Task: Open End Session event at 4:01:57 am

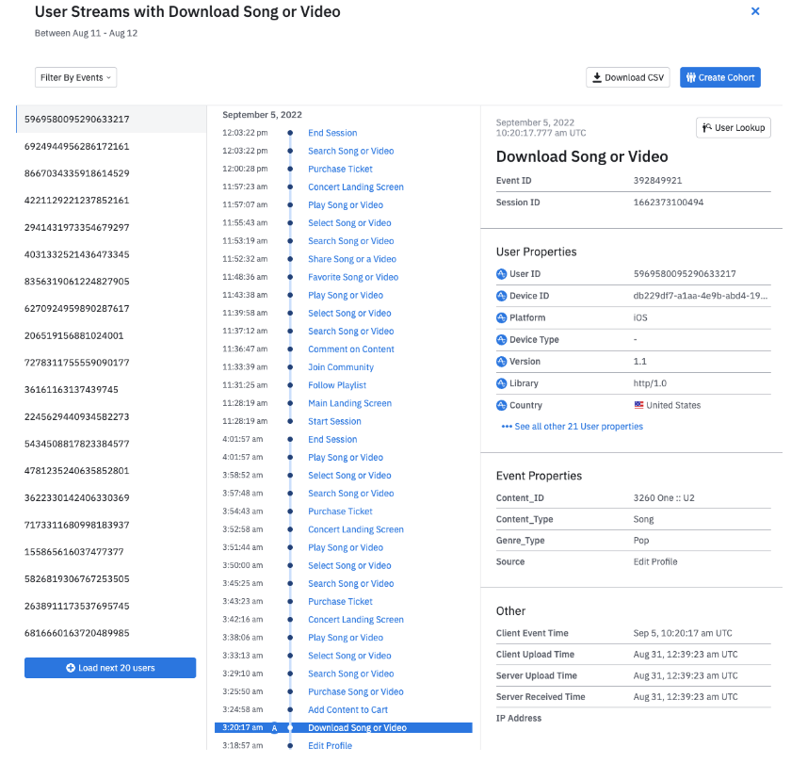Action: point(332,440)
